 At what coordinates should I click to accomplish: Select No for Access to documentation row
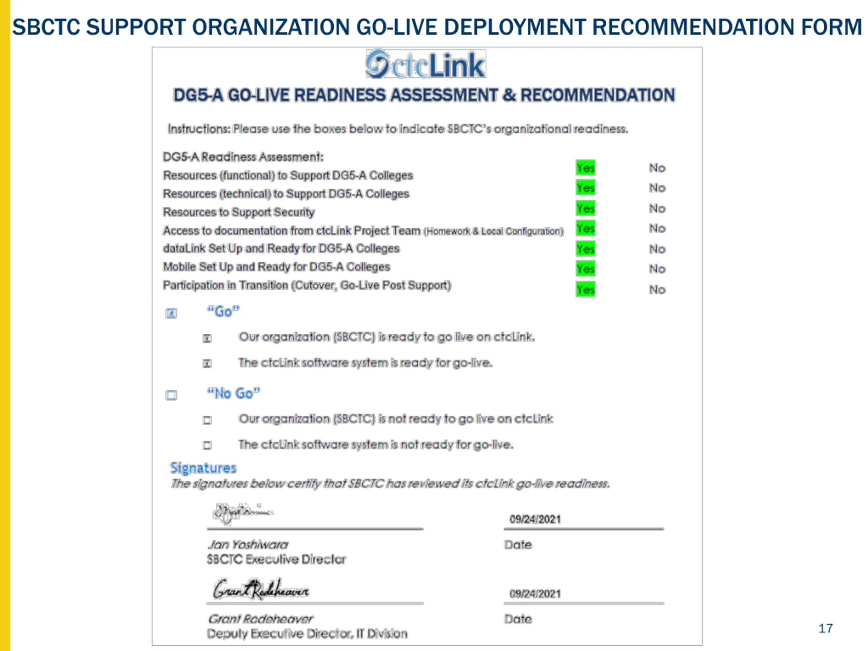pyautogui.click(x=657, y=229)
